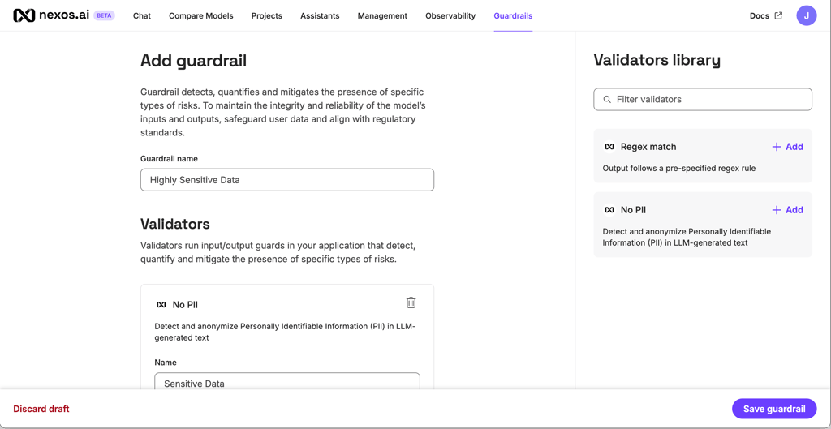
Task: Edit the validator Name field Sensitive Data
Action: 287,382
